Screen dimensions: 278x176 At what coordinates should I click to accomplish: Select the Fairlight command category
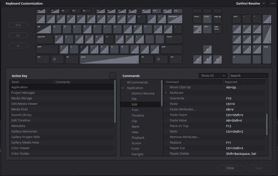pyautogui.click(x=137, y=154)
